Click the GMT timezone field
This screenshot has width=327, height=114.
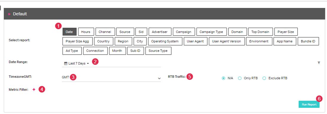click(111, 78)
